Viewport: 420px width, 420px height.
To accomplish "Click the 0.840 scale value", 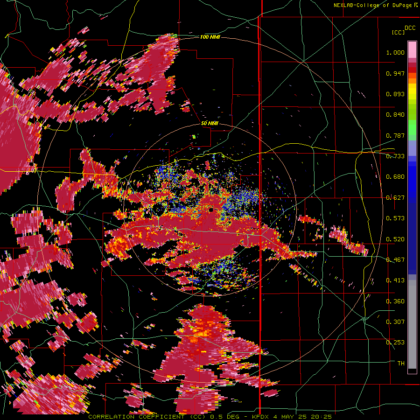I will point(395,115).
